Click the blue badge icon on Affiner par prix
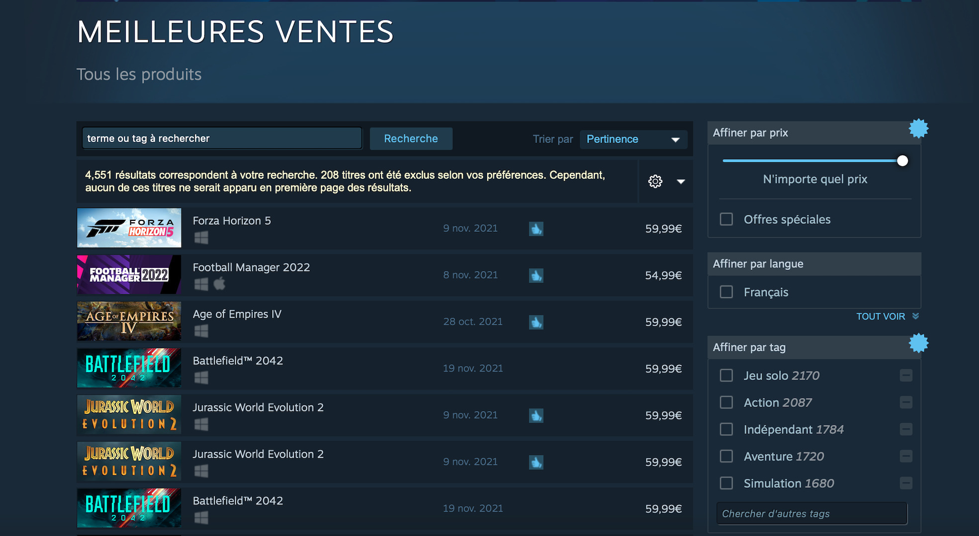 [918, 129]
